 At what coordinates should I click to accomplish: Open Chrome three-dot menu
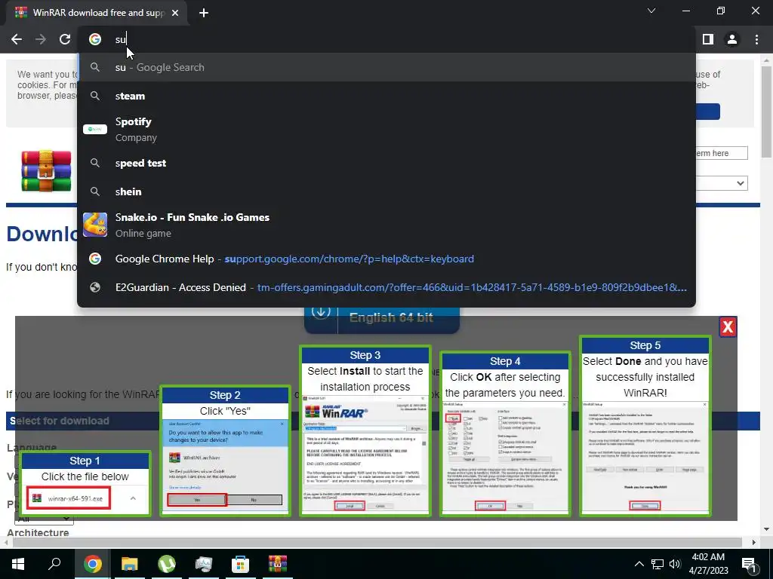[756, 39]
